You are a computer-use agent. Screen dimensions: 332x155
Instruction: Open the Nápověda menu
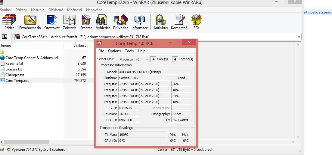coord(94,10)
